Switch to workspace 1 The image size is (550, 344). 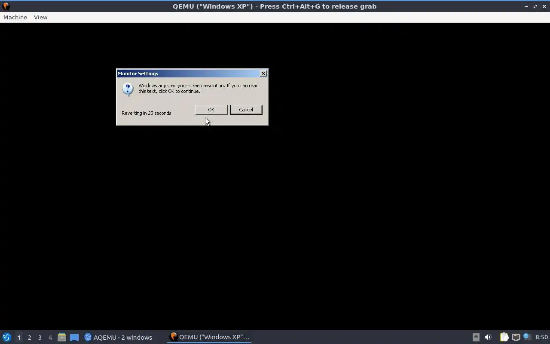19,338
